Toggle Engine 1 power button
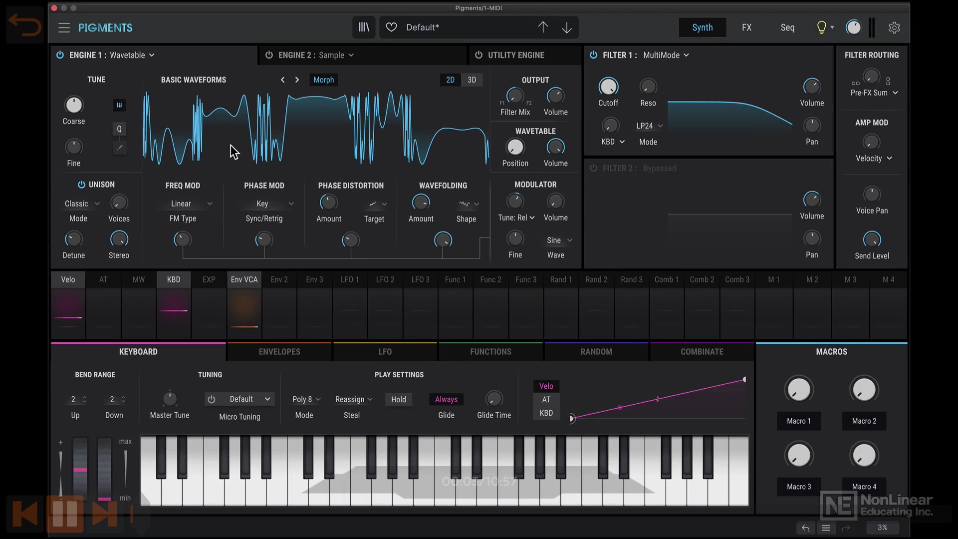Screen dimensions: 958x539 (60, 55)
